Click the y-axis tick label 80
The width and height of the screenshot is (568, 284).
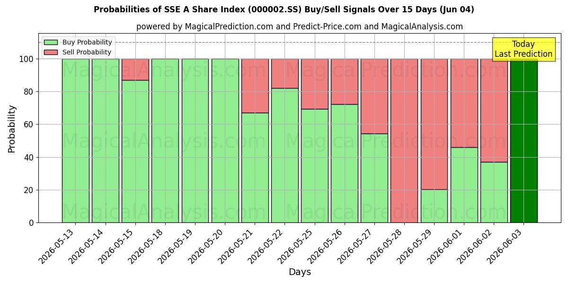[x=29, y=92]
